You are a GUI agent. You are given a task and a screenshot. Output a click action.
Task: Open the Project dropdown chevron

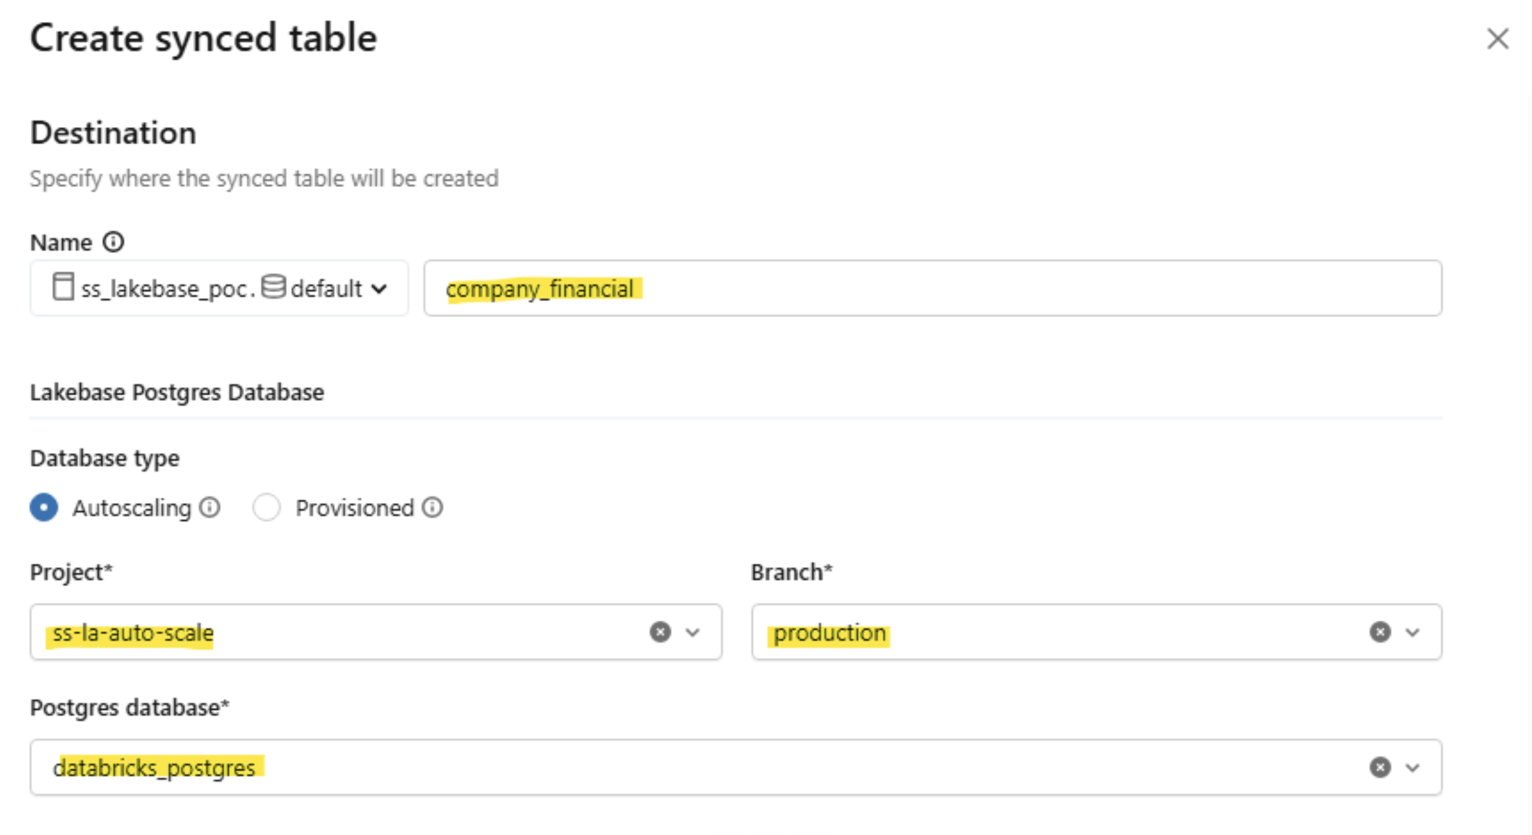pyautogui.click(x=693, y=632)
